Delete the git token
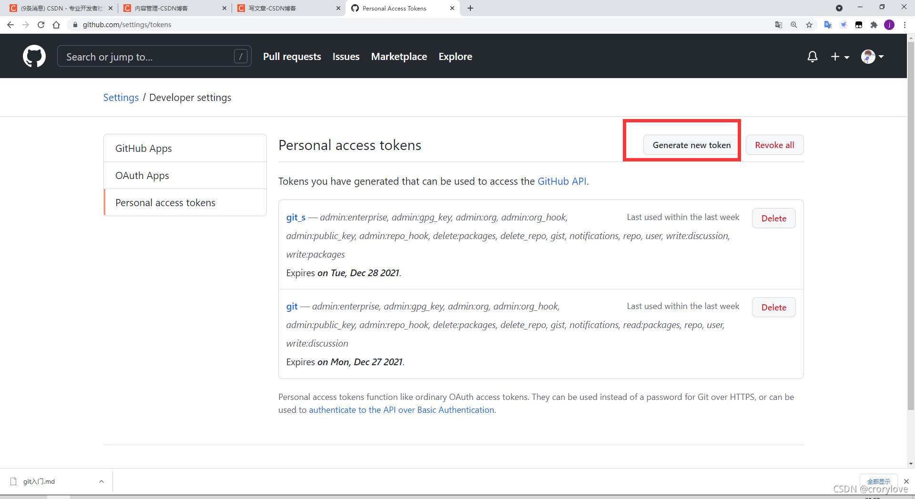This screenshot has width=915, height=499. (x=773, y=308)
